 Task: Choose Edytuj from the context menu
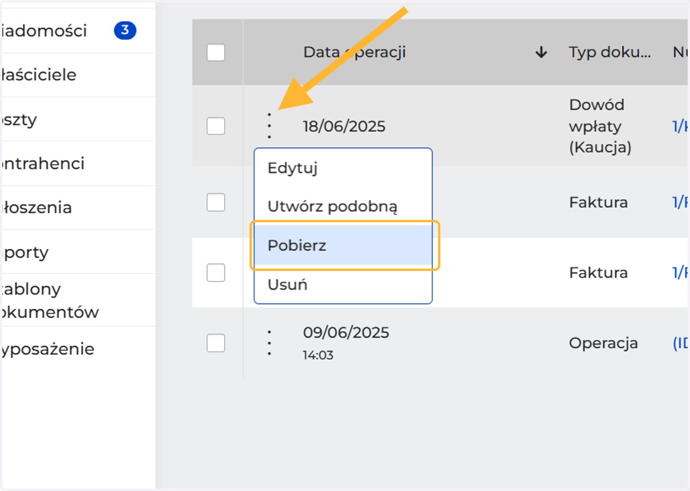coord(343,168)
